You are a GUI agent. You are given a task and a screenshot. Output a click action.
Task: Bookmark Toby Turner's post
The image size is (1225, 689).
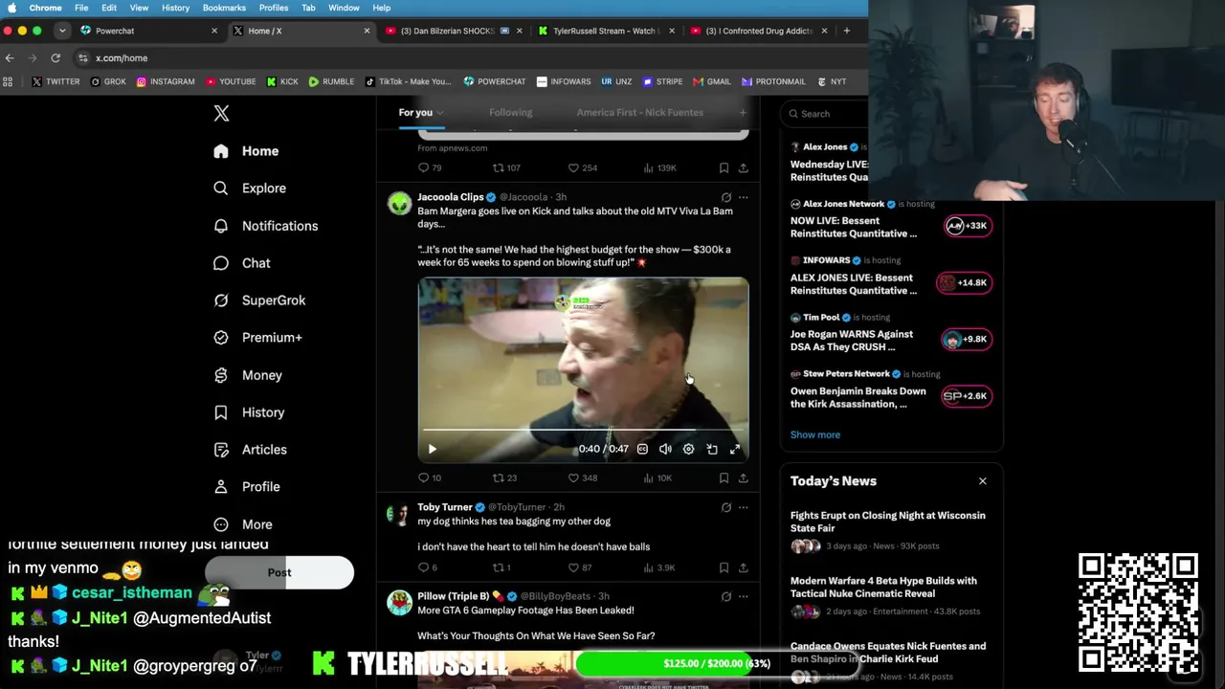(x=724, y=567)
